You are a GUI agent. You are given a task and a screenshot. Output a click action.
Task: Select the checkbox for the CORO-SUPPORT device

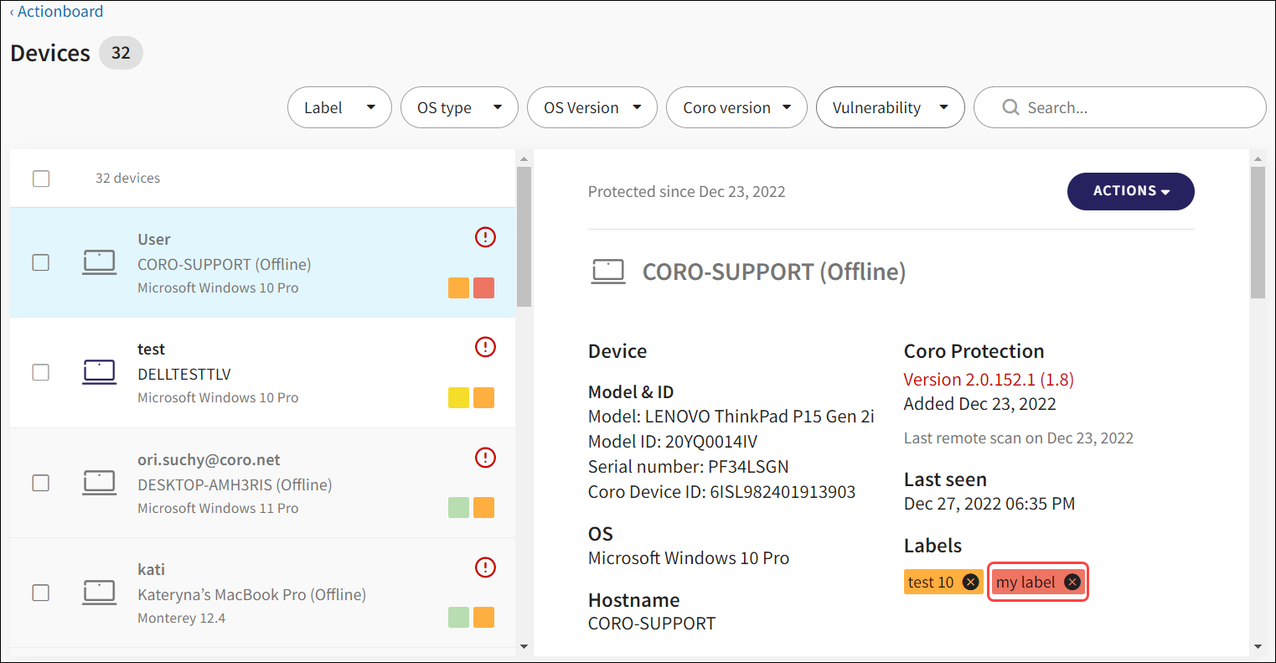41,262
